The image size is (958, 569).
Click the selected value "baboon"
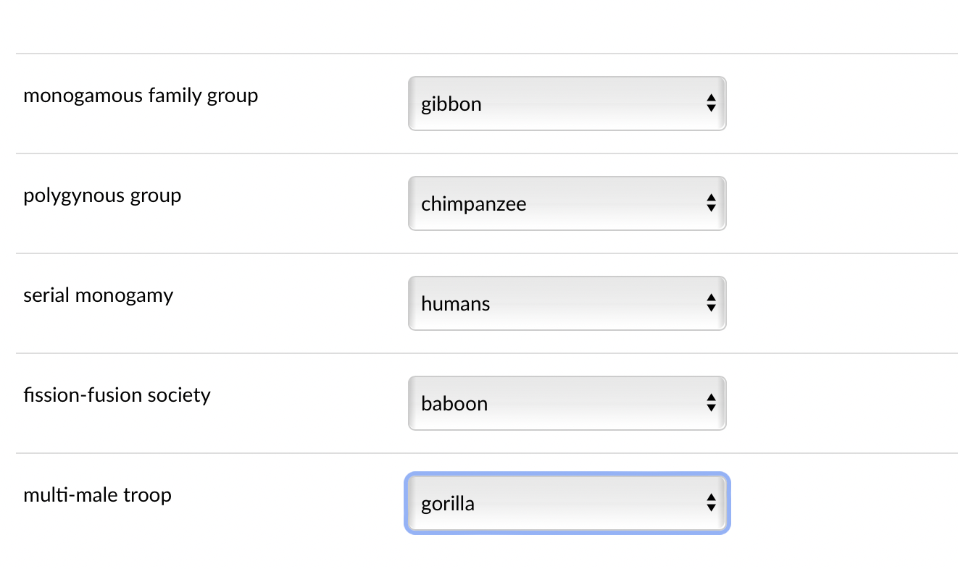pyautogui.click(x=454, y=404)
